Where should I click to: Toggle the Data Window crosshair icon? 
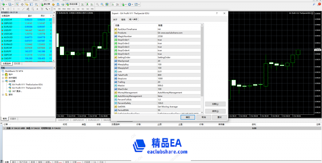(x=22, y=4)
